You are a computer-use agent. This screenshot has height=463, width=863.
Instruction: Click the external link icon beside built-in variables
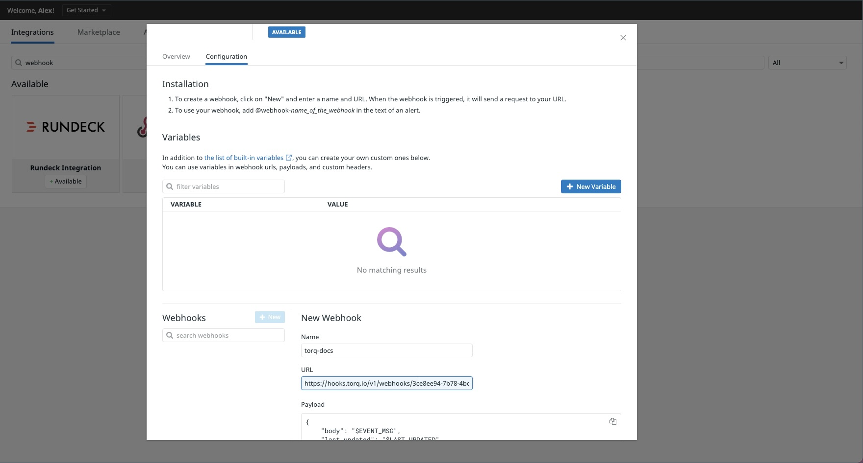coord(289,158)
